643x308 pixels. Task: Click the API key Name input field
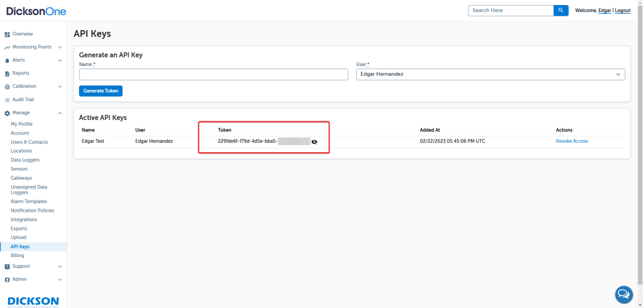coord(213,75)
